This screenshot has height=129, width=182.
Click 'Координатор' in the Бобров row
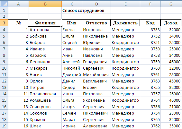[x=125, y=42]
